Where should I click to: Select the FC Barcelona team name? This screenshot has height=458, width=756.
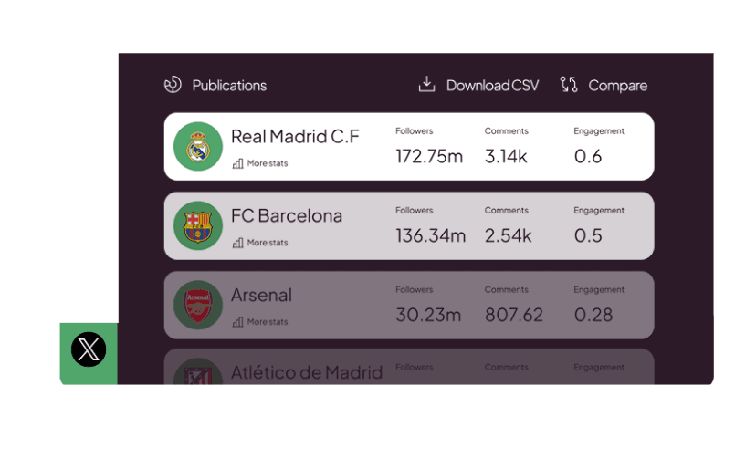(x=287, y=216)
